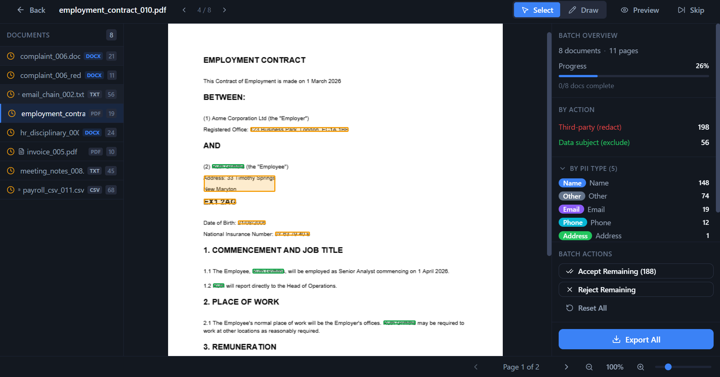Click the Export All button
Screen dimensions: 720x377
pyautogui.click(x=636, y=340)
